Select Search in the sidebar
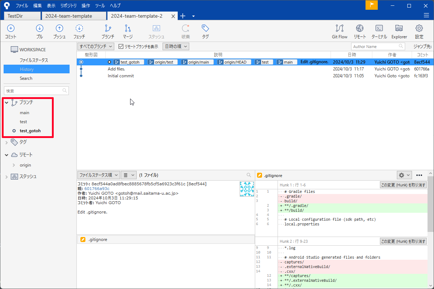Image resolution: width=434 pixels, height=289 pixels. click(26, 78)
